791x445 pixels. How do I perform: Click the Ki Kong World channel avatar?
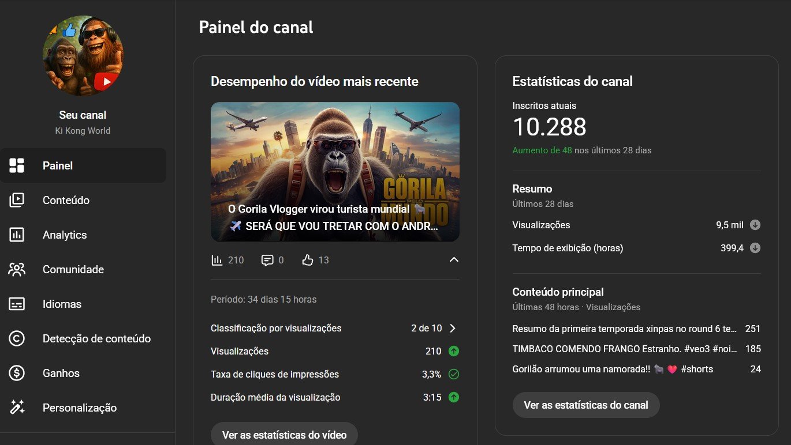83,56
